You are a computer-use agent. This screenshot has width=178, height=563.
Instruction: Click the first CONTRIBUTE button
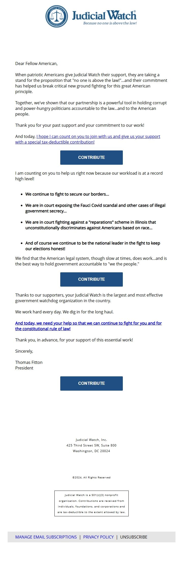(x=91, y=157)
